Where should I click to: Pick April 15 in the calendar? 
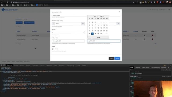click(x=98, y=28)
